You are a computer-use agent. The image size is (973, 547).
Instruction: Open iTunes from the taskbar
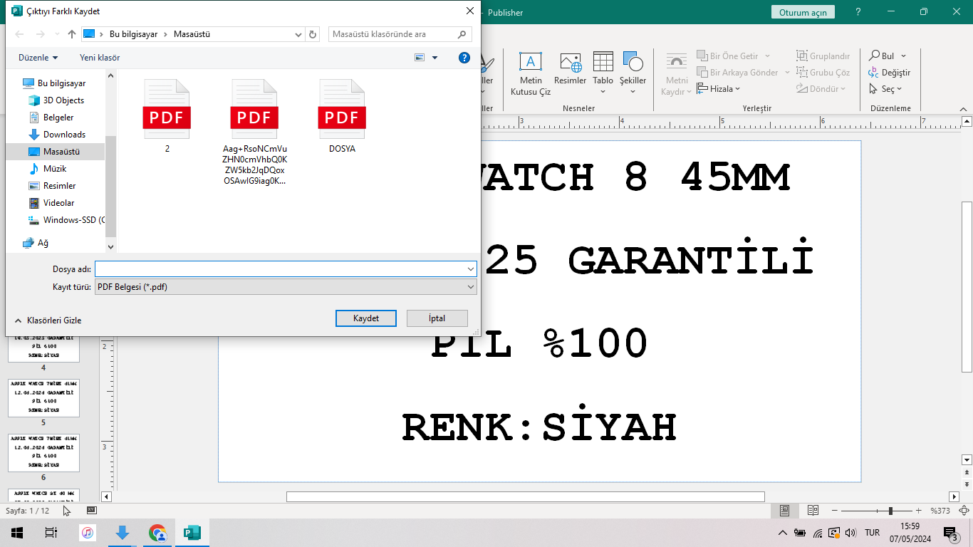pyautogui.click(x=87, y=533)
